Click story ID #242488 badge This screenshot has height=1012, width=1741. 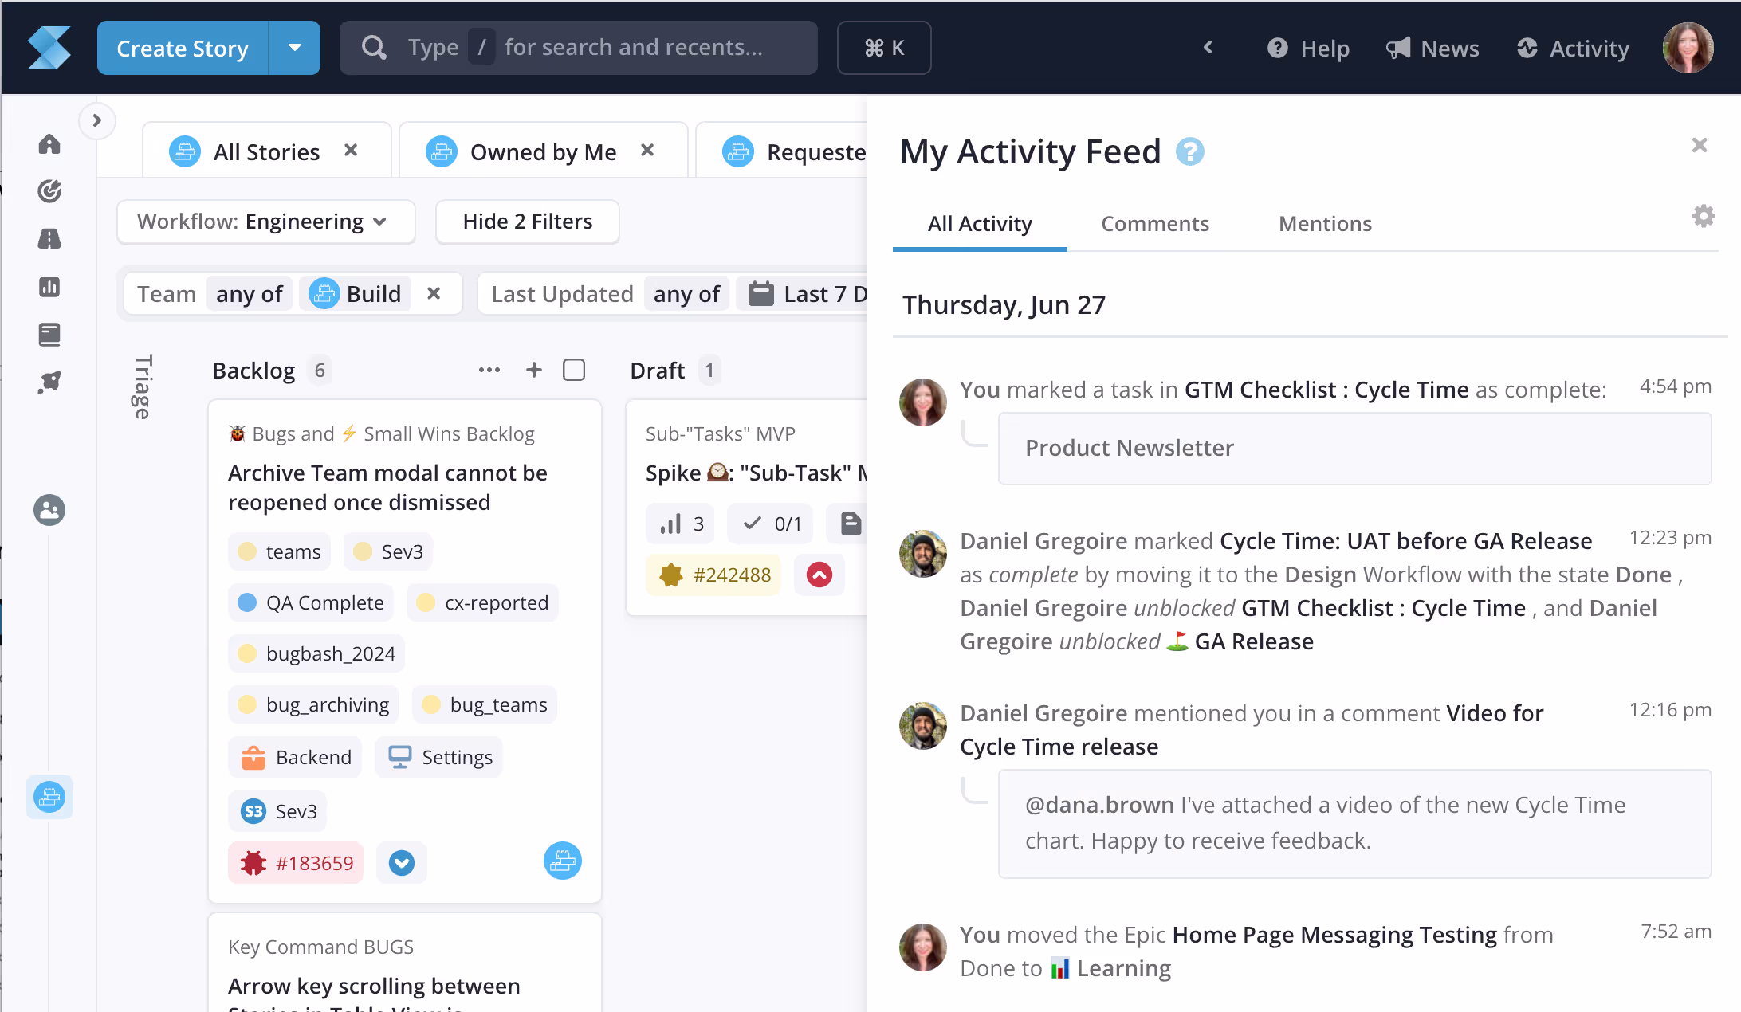pyautogui.click(x=713, y=575)
